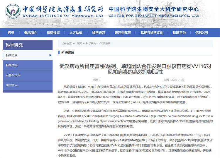Open the 概况简介 navigation menu
220x158 pixels.
click(x=31, y=32)
